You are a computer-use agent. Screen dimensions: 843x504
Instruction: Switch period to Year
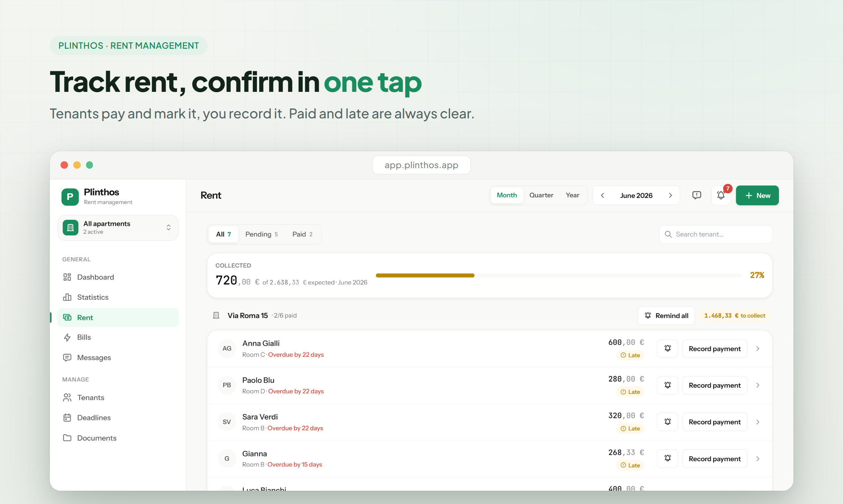coord(573,195)
